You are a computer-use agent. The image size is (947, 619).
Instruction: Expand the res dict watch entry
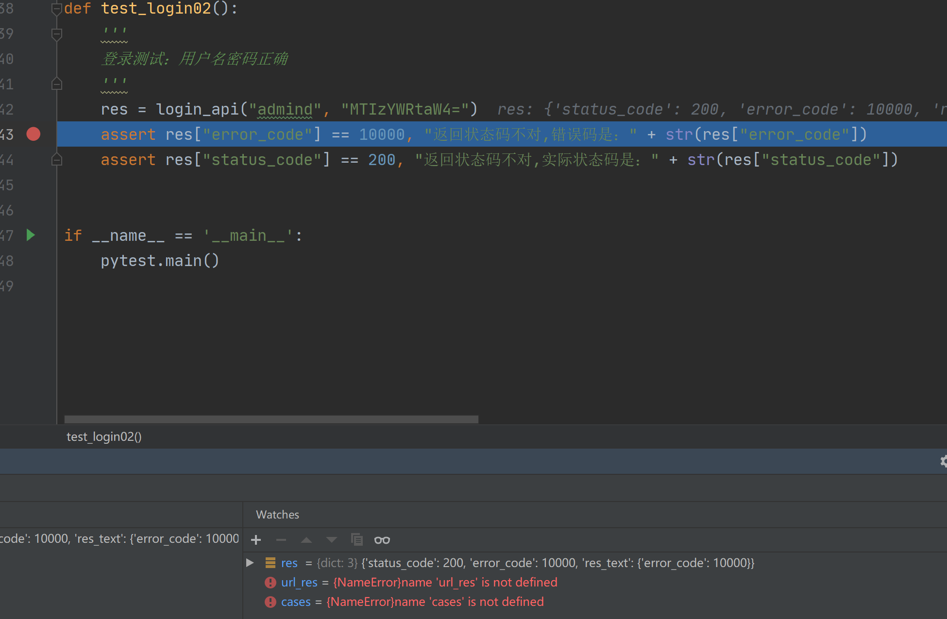tap(250, 563)
